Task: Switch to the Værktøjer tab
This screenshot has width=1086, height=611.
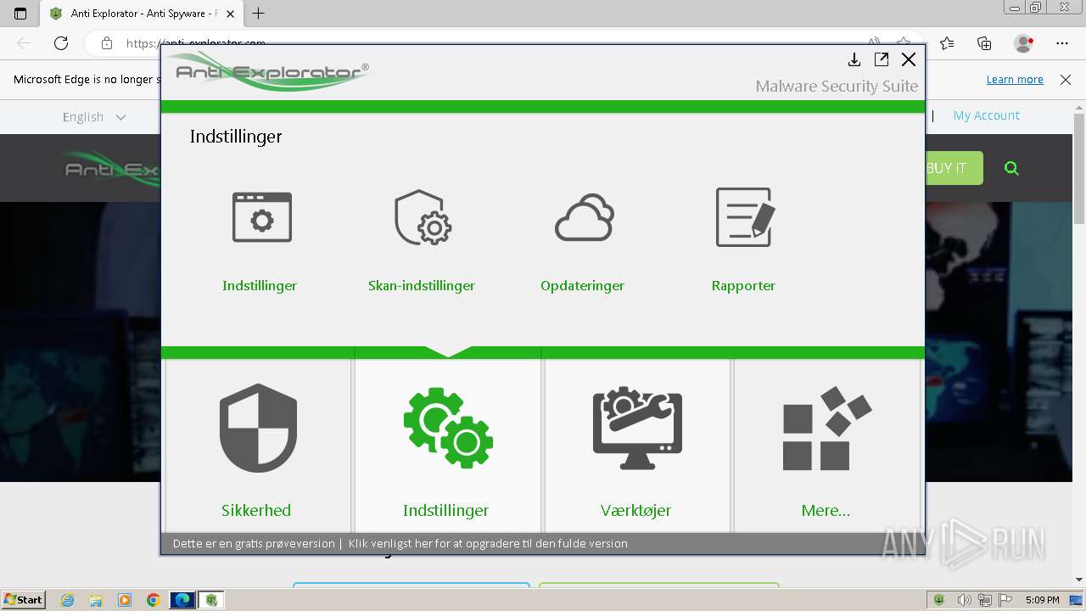Action: [x=637, y=446]
